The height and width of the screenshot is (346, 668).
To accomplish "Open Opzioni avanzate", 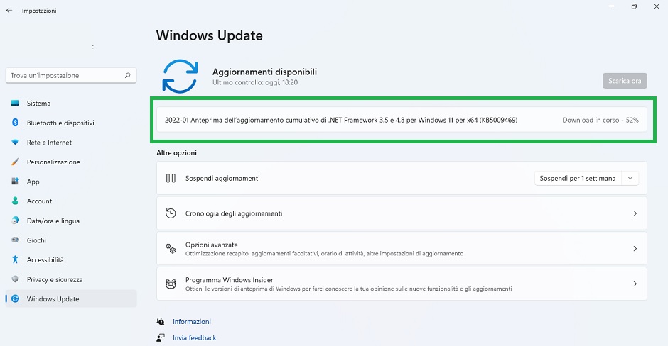I will 402,249.
